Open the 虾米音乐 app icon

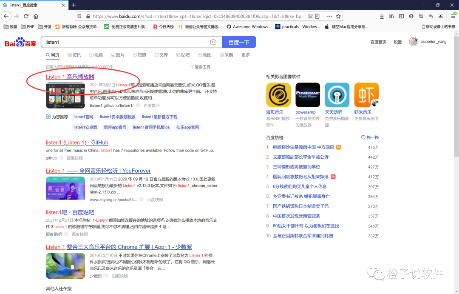click(366, 95)
